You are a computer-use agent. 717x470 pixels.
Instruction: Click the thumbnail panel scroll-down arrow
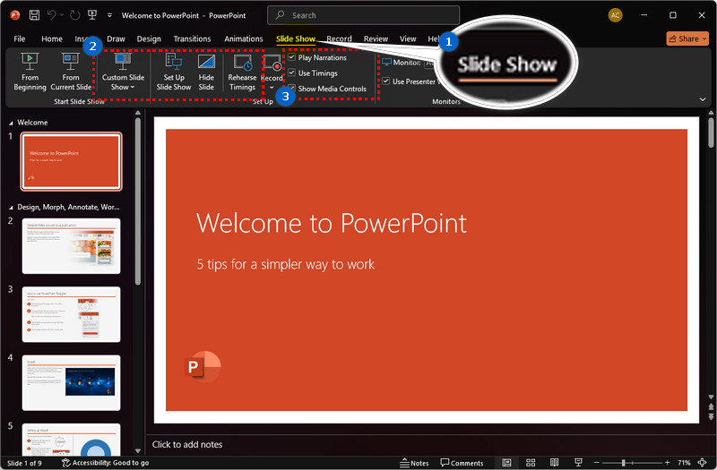pyautogui.click(x=138, y=451)
